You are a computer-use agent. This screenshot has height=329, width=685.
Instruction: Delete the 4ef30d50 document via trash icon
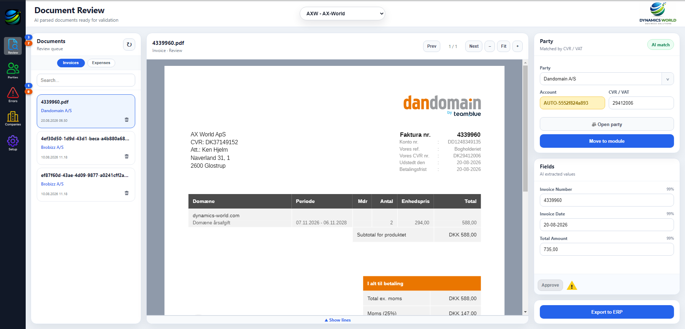pyautogui.click(x=127, y=156)
